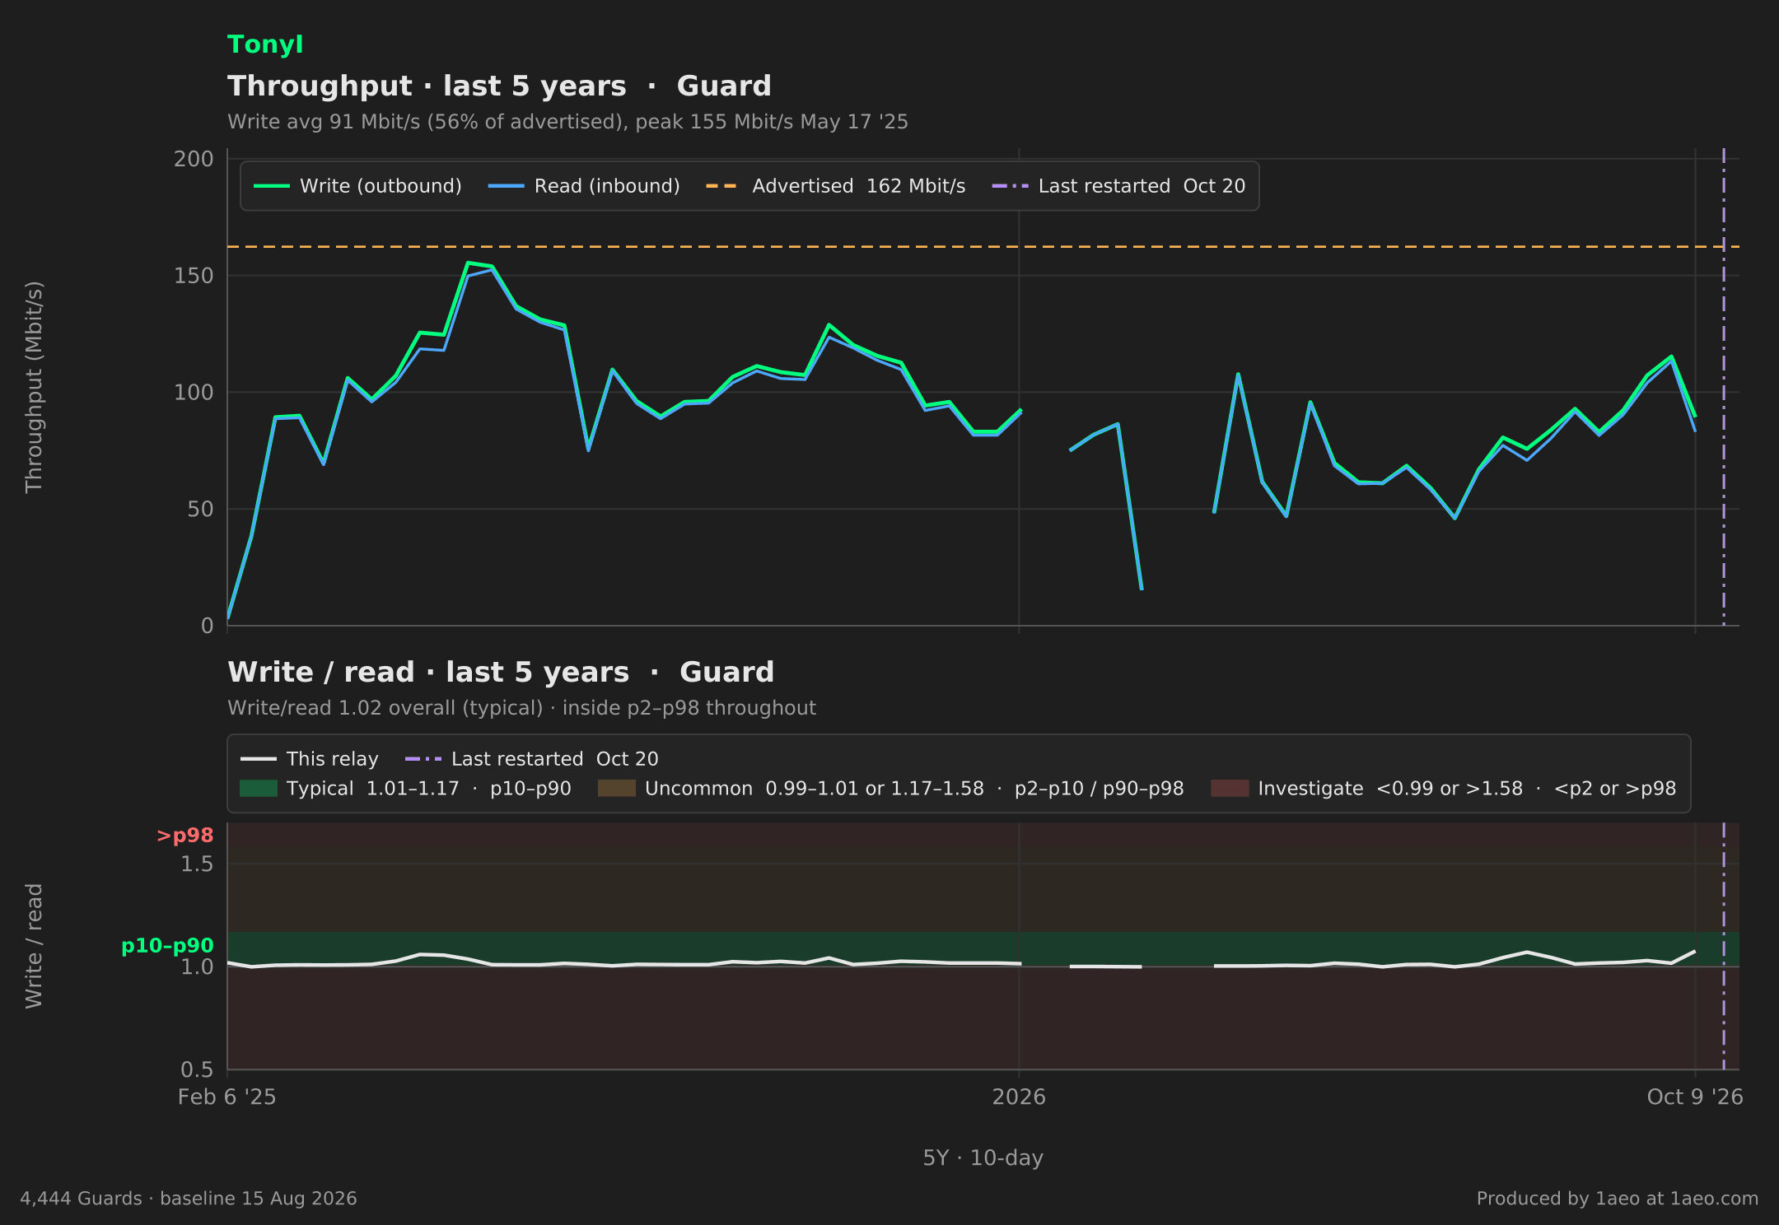This screenshot has width=1779, height=1225.
Task: Click the 4,444 Guards baseline footer text
Action: [x=189, y=1199]
